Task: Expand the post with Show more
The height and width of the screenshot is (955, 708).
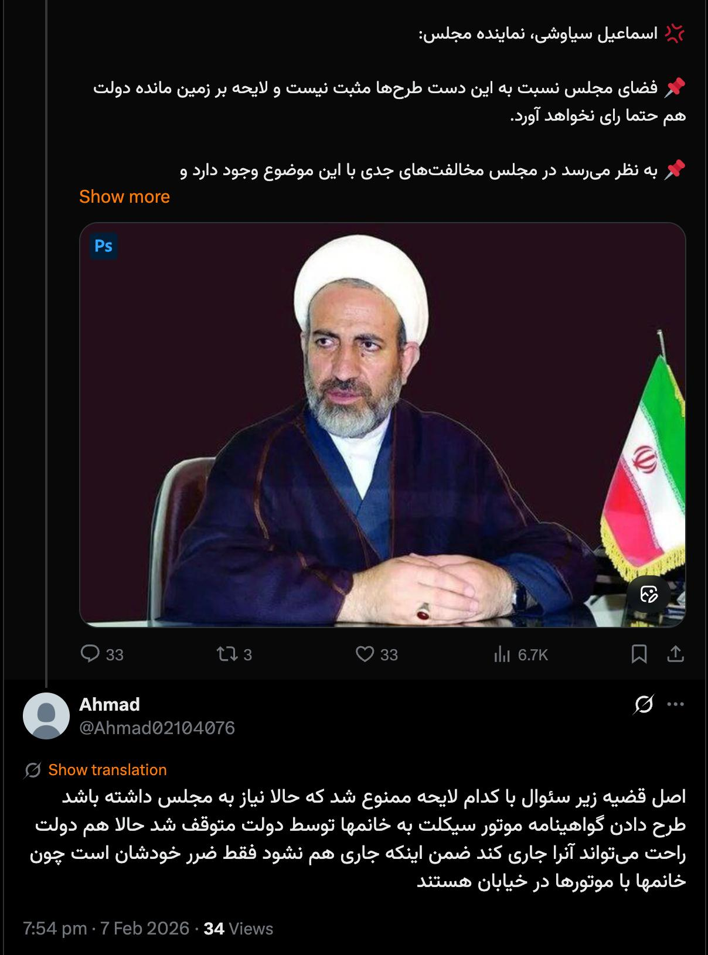Action: pyautogui.click(x=124, y=196)
